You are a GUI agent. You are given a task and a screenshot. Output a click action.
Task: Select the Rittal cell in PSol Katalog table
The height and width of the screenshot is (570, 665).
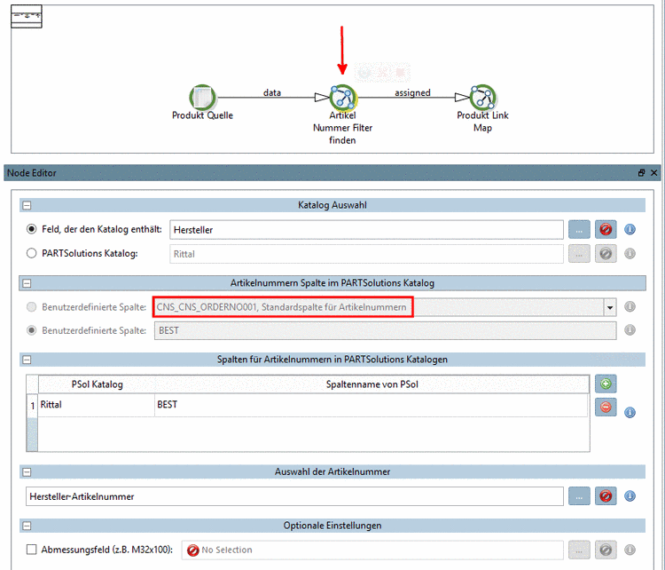pyautogui.click(x=97, y=405)
